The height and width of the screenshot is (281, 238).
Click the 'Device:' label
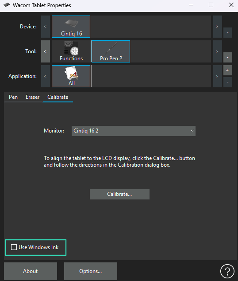28,27
